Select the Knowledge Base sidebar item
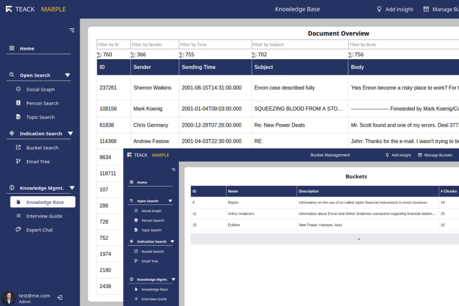The image size is (459, 306). pos(43,202)
